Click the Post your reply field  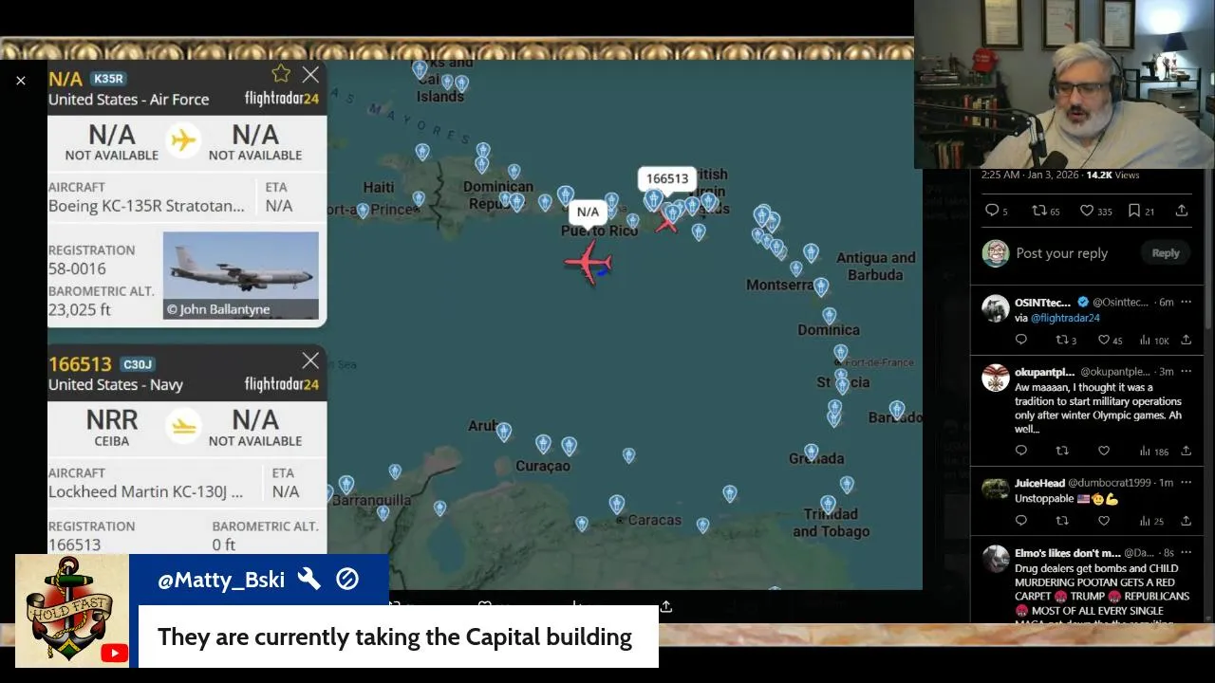click(x=1061, y=253)
